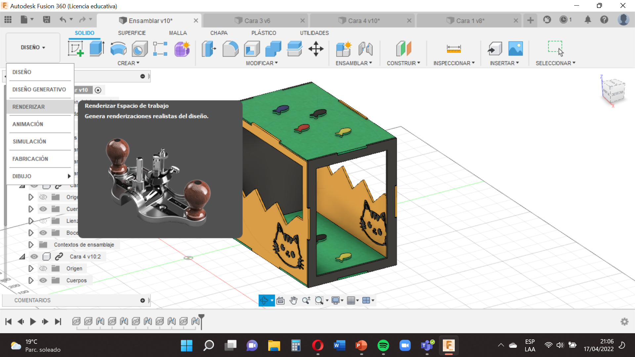Toggle visibility for Cara 4 v10:2

click(x=34, y=256)
